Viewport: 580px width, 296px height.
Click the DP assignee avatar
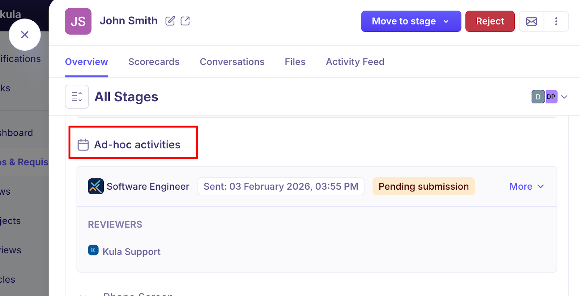[551, 97]
